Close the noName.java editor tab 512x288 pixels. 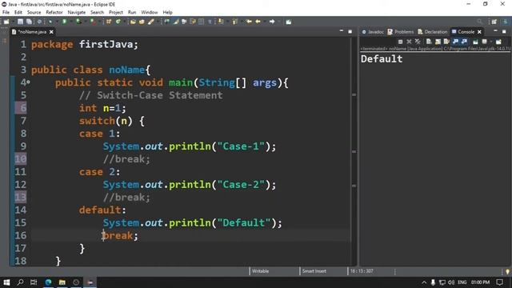[x=51, y=32]
